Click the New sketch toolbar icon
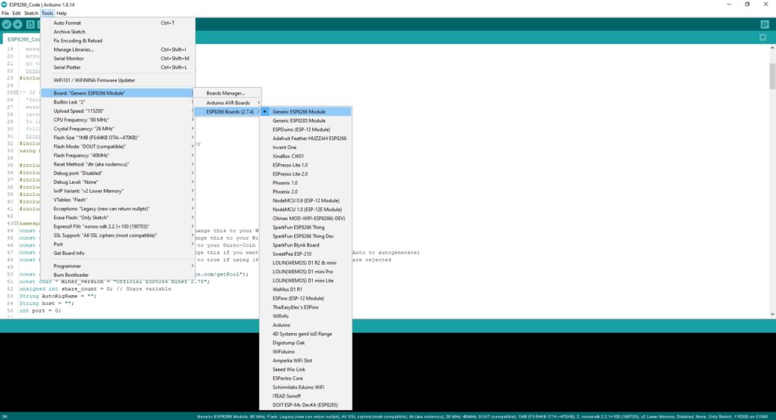The width and height of the screenshot is (776, 420). click(30, 24)
